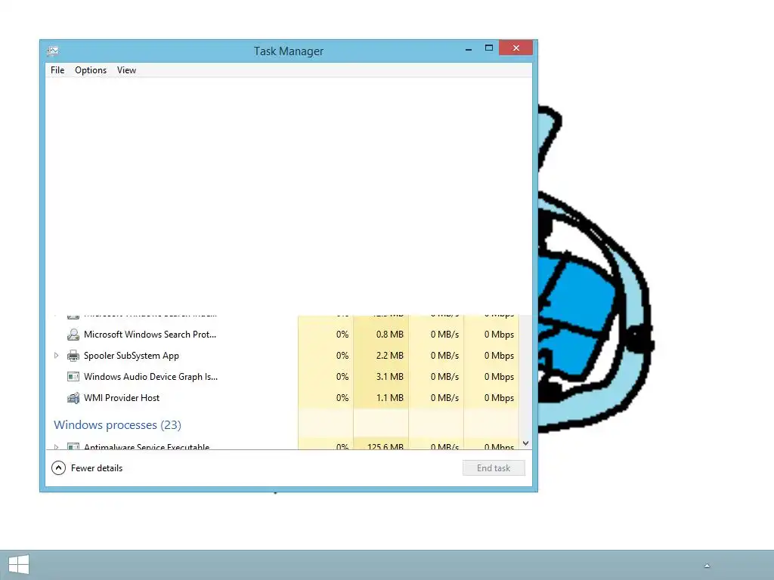
Task: Click the process list vertical scrollbar track
Action: point(526,375)
